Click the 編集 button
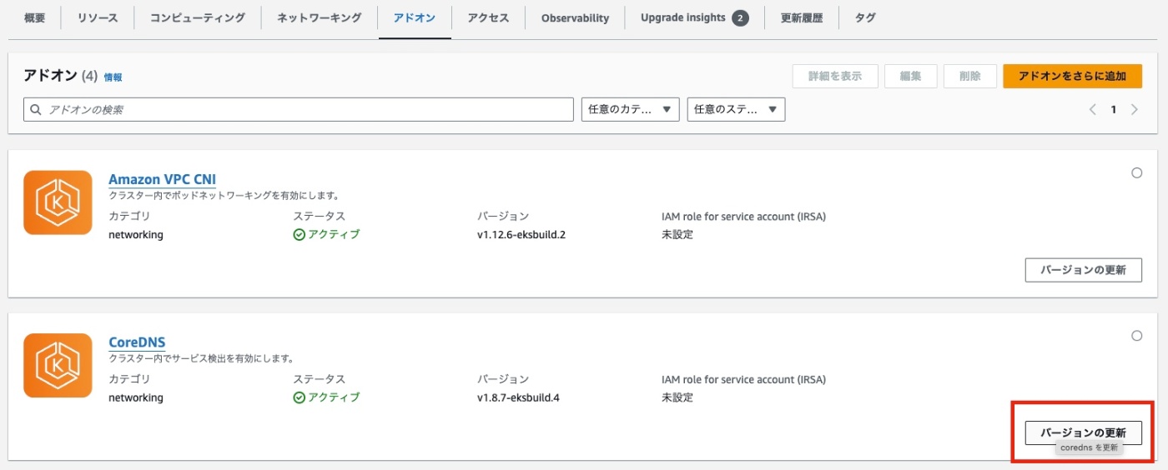The width and height of the screenshot is (1168, 470). point(910,76)
